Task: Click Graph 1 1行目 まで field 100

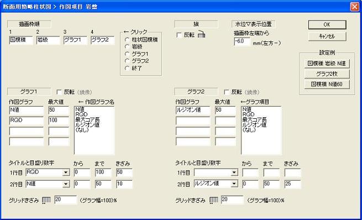Action: click(103, 172)
